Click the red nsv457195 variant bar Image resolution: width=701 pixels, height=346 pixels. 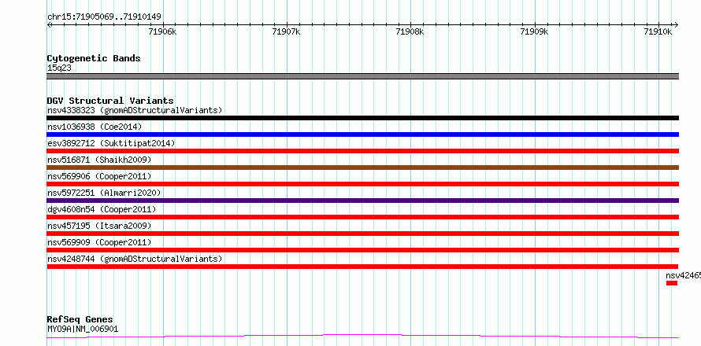point(363,234)
